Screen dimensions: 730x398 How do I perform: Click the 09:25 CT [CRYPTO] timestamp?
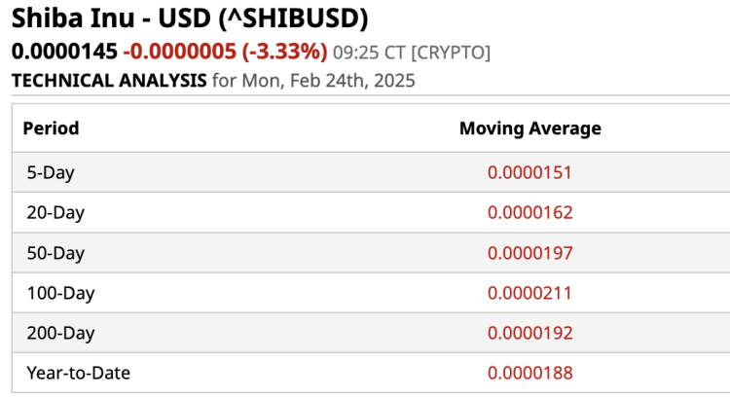pos(412,52)
